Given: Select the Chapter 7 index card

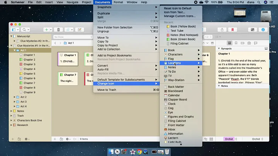Looking at the screenshot, I should point(68,79).
